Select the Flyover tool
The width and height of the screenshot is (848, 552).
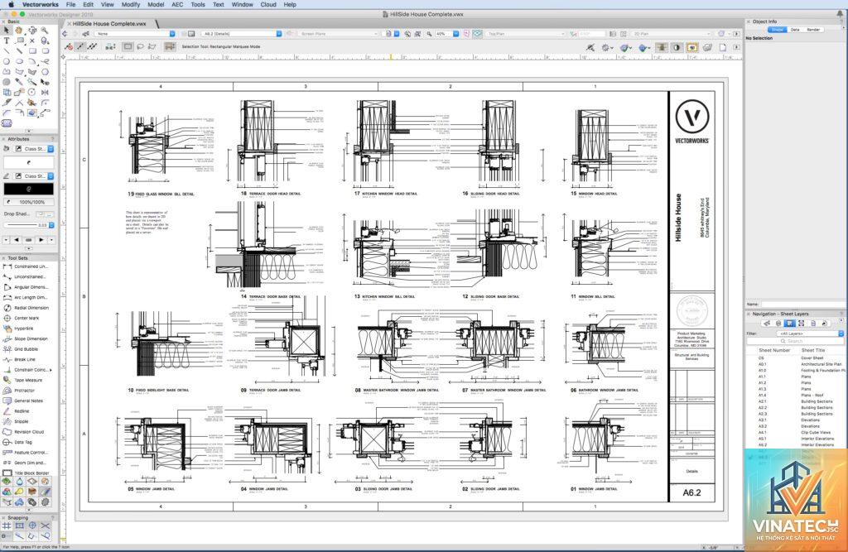click(x=32, y=31)
